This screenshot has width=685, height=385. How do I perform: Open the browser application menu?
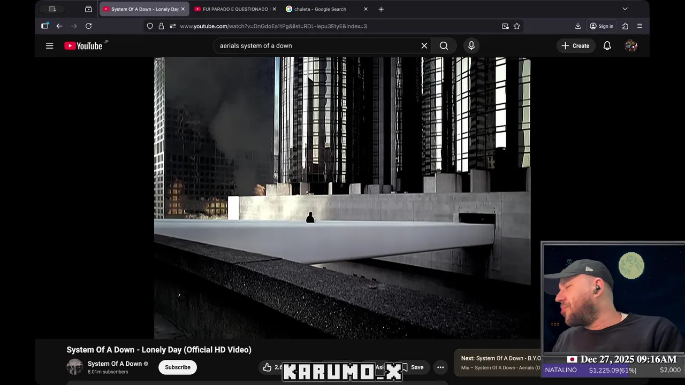pyautogui.click(x=640, y=26)
